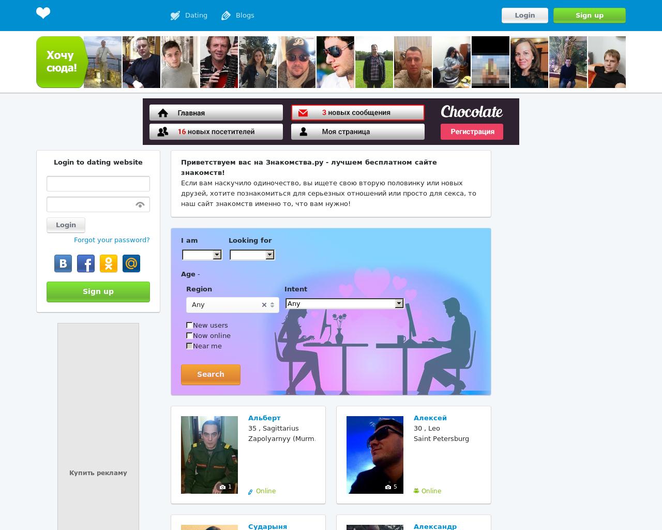
Task: Click the Chocolate logo
Action: point(472,112)
